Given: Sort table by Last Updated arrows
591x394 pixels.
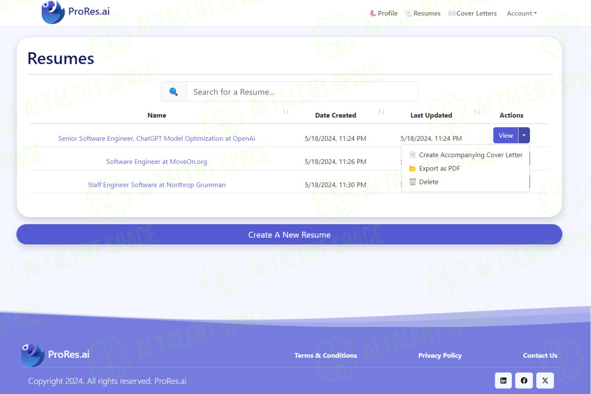Looking at the screenshot, I should (x=477, y=112).
